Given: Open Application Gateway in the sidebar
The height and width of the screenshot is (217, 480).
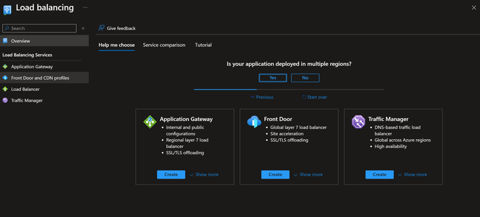Looking at the screenshot, I should tap(44, 66).
